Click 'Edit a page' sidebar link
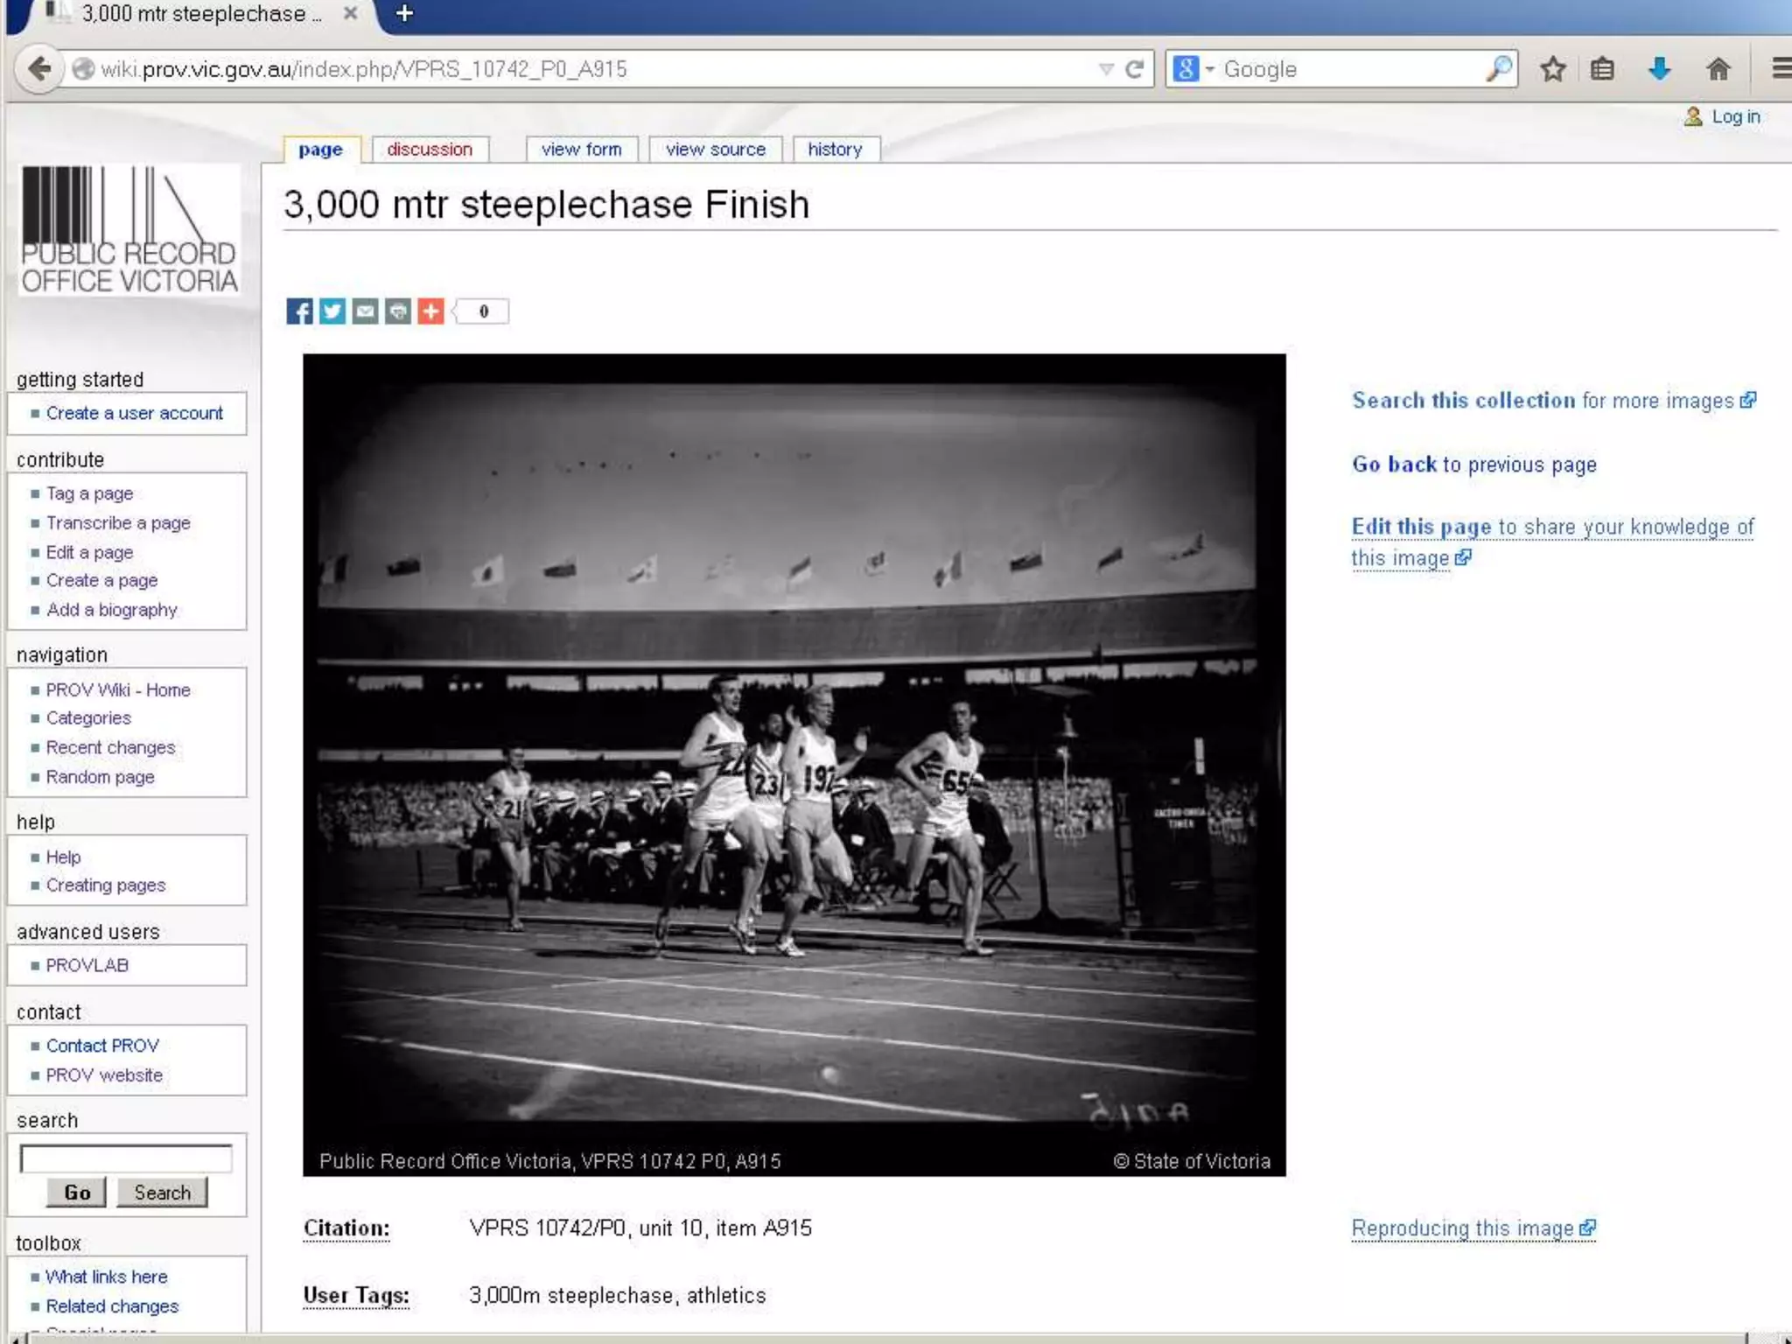 coord(89,552)
